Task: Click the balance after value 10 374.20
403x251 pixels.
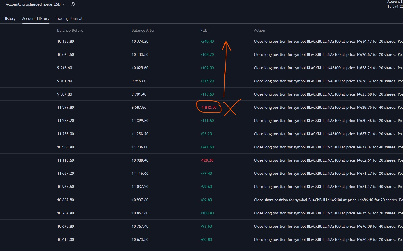Action: pyautogui.click(x=140, y=41)
